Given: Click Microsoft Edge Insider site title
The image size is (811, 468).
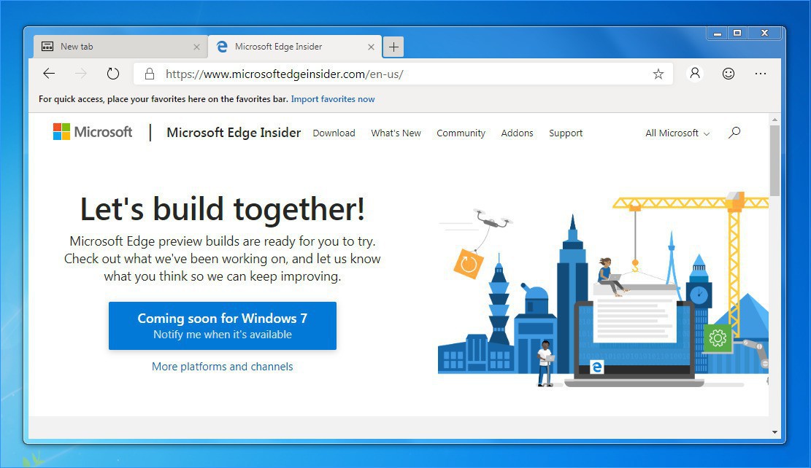Looking at the screenshot, I should [x=234, y=133].
